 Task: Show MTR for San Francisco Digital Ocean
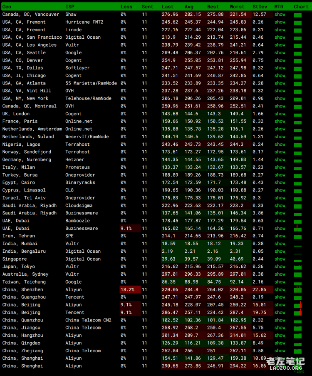[280, 37]
